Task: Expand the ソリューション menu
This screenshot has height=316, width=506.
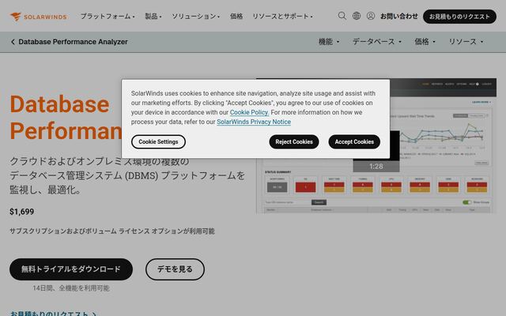Action: pyautogui.click(x=195, y=16)
